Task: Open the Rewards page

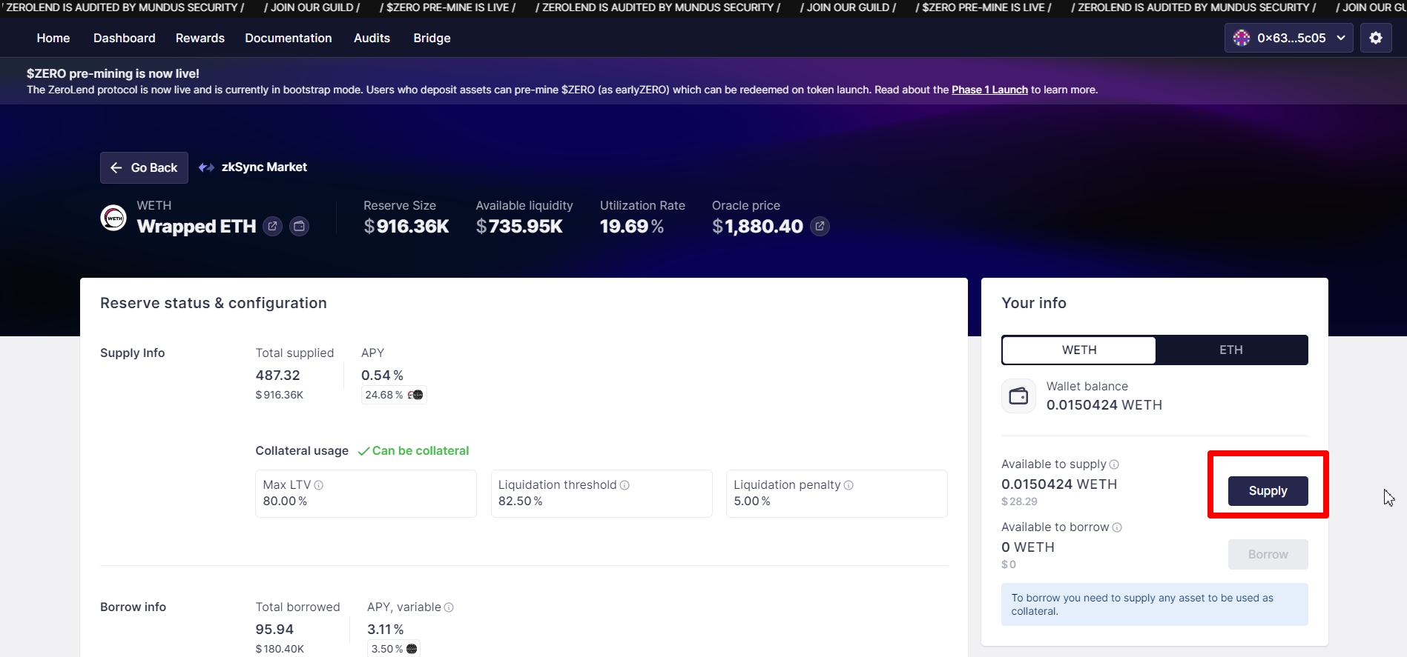Action: click(200, 38)
